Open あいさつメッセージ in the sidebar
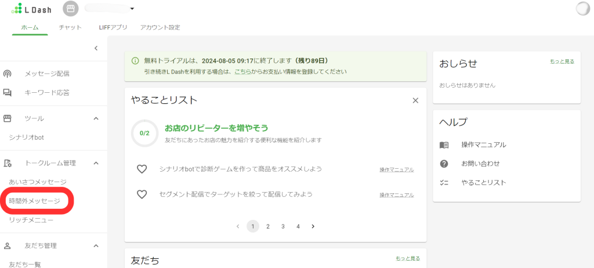 (x=38, y=182)
